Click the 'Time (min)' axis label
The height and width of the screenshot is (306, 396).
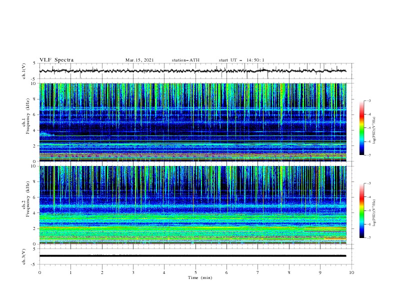(200, 277)
